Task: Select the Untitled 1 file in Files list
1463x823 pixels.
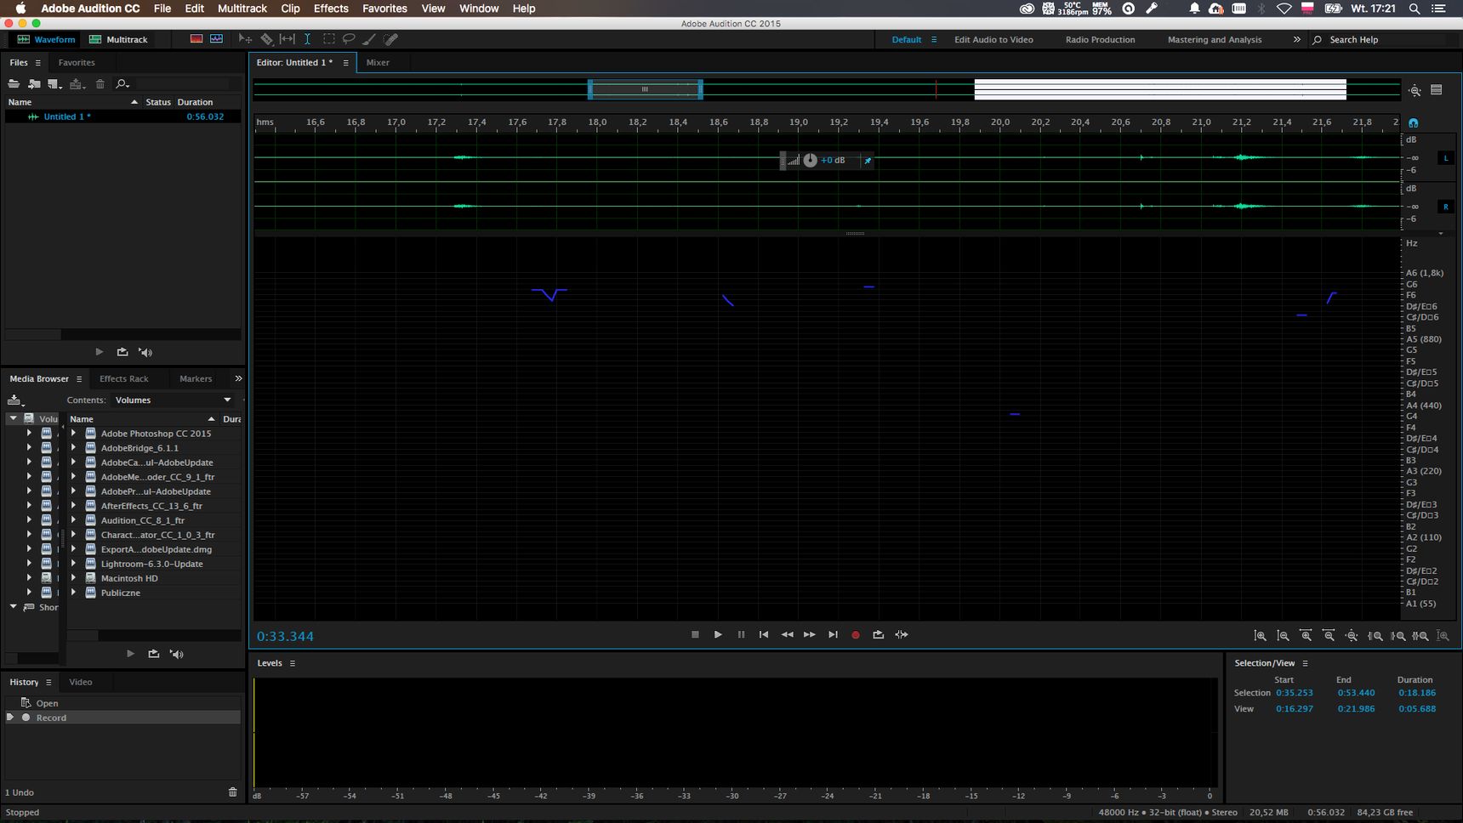Action: coord(123,116)
